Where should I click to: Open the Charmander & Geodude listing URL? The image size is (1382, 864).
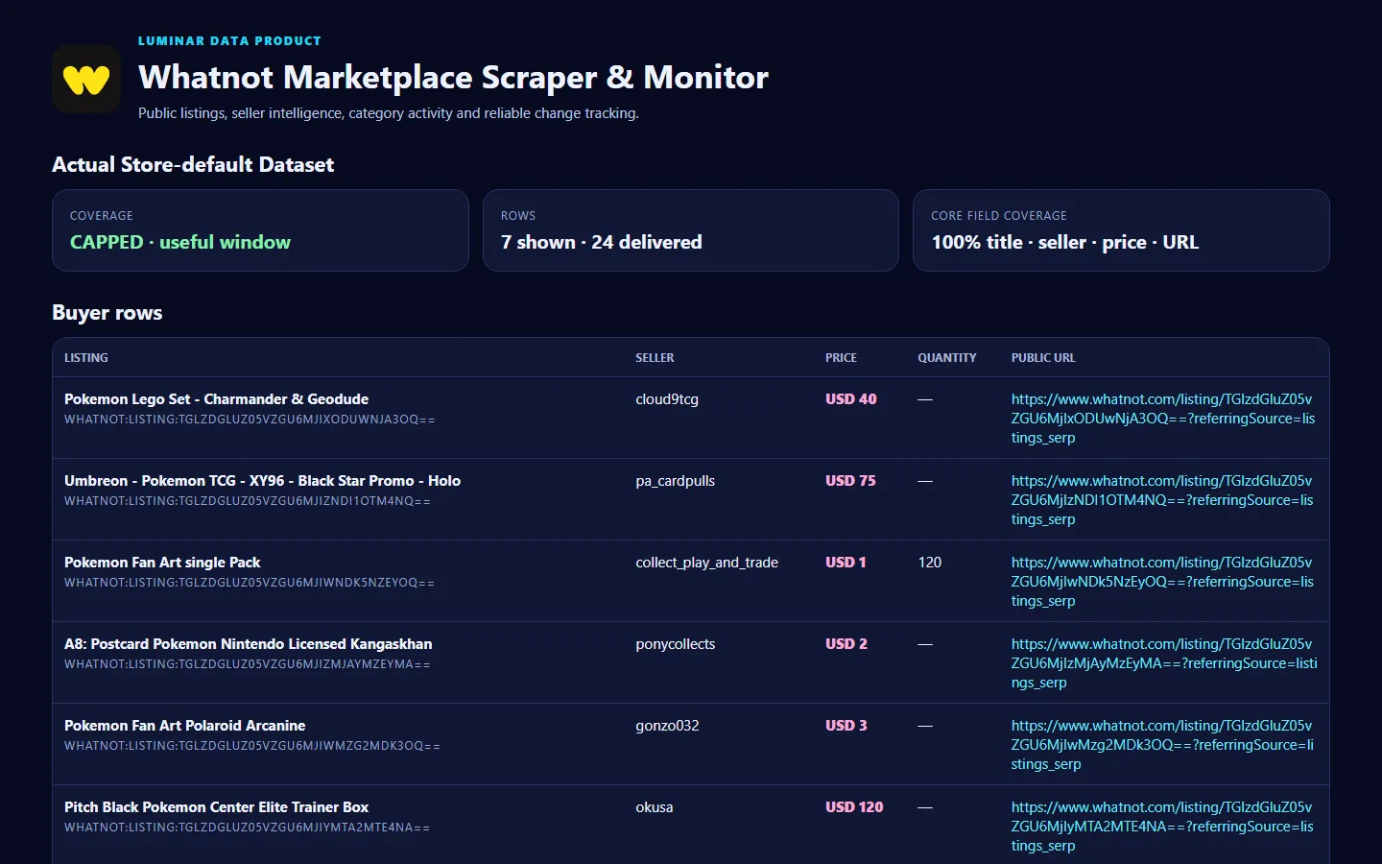pyautogui.click(x=1163, y=419)
